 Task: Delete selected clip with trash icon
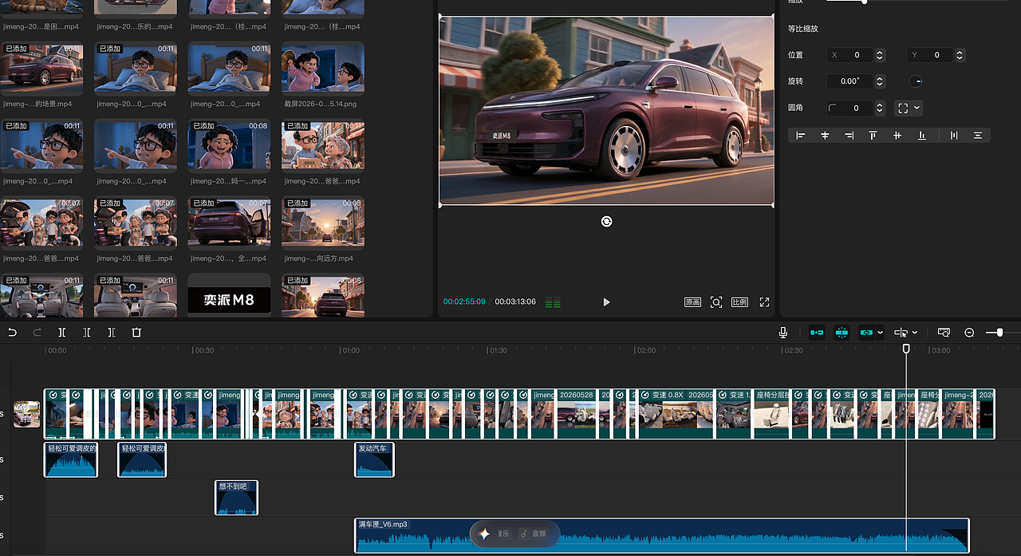tap(136, 333)
